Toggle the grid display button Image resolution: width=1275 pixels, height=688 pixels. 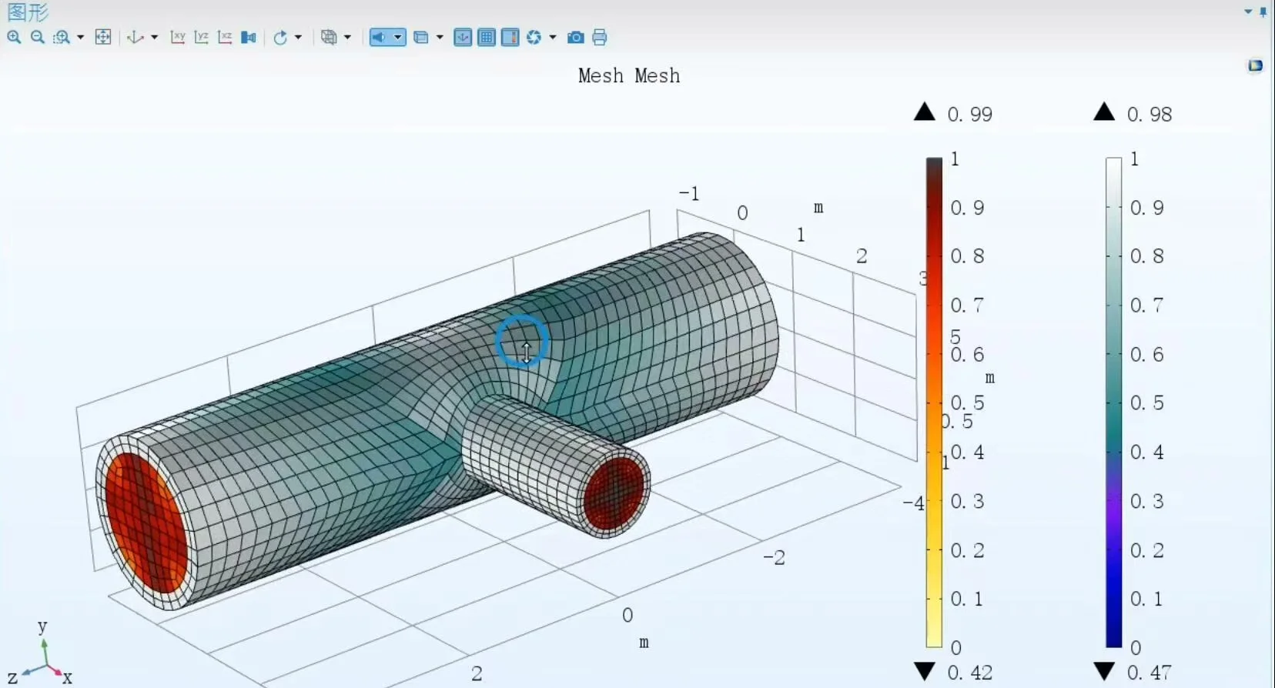point(487,37)
